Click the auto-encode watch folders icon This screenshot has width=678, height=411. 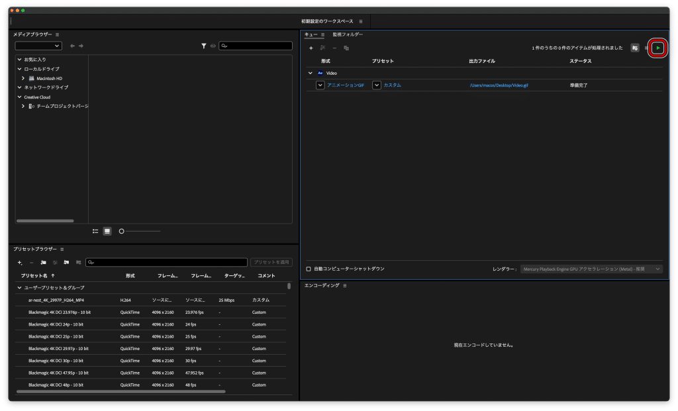(x=635, y=48)
